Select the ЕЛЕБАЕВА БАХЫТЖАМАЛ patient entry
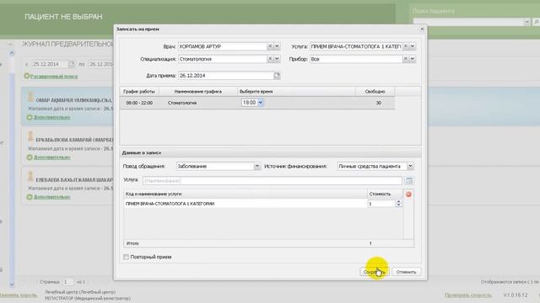The height and width of the screenshot is (303, 540). (x=67, y=185)
